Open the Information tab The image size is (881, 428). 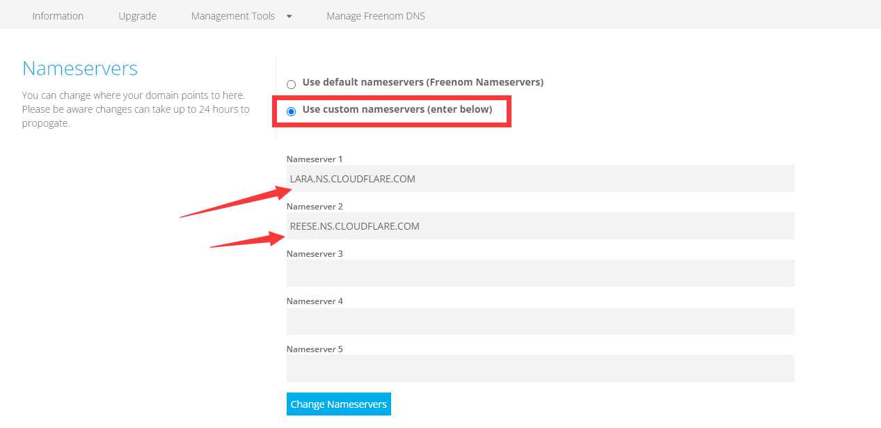(x=58, y=16)
